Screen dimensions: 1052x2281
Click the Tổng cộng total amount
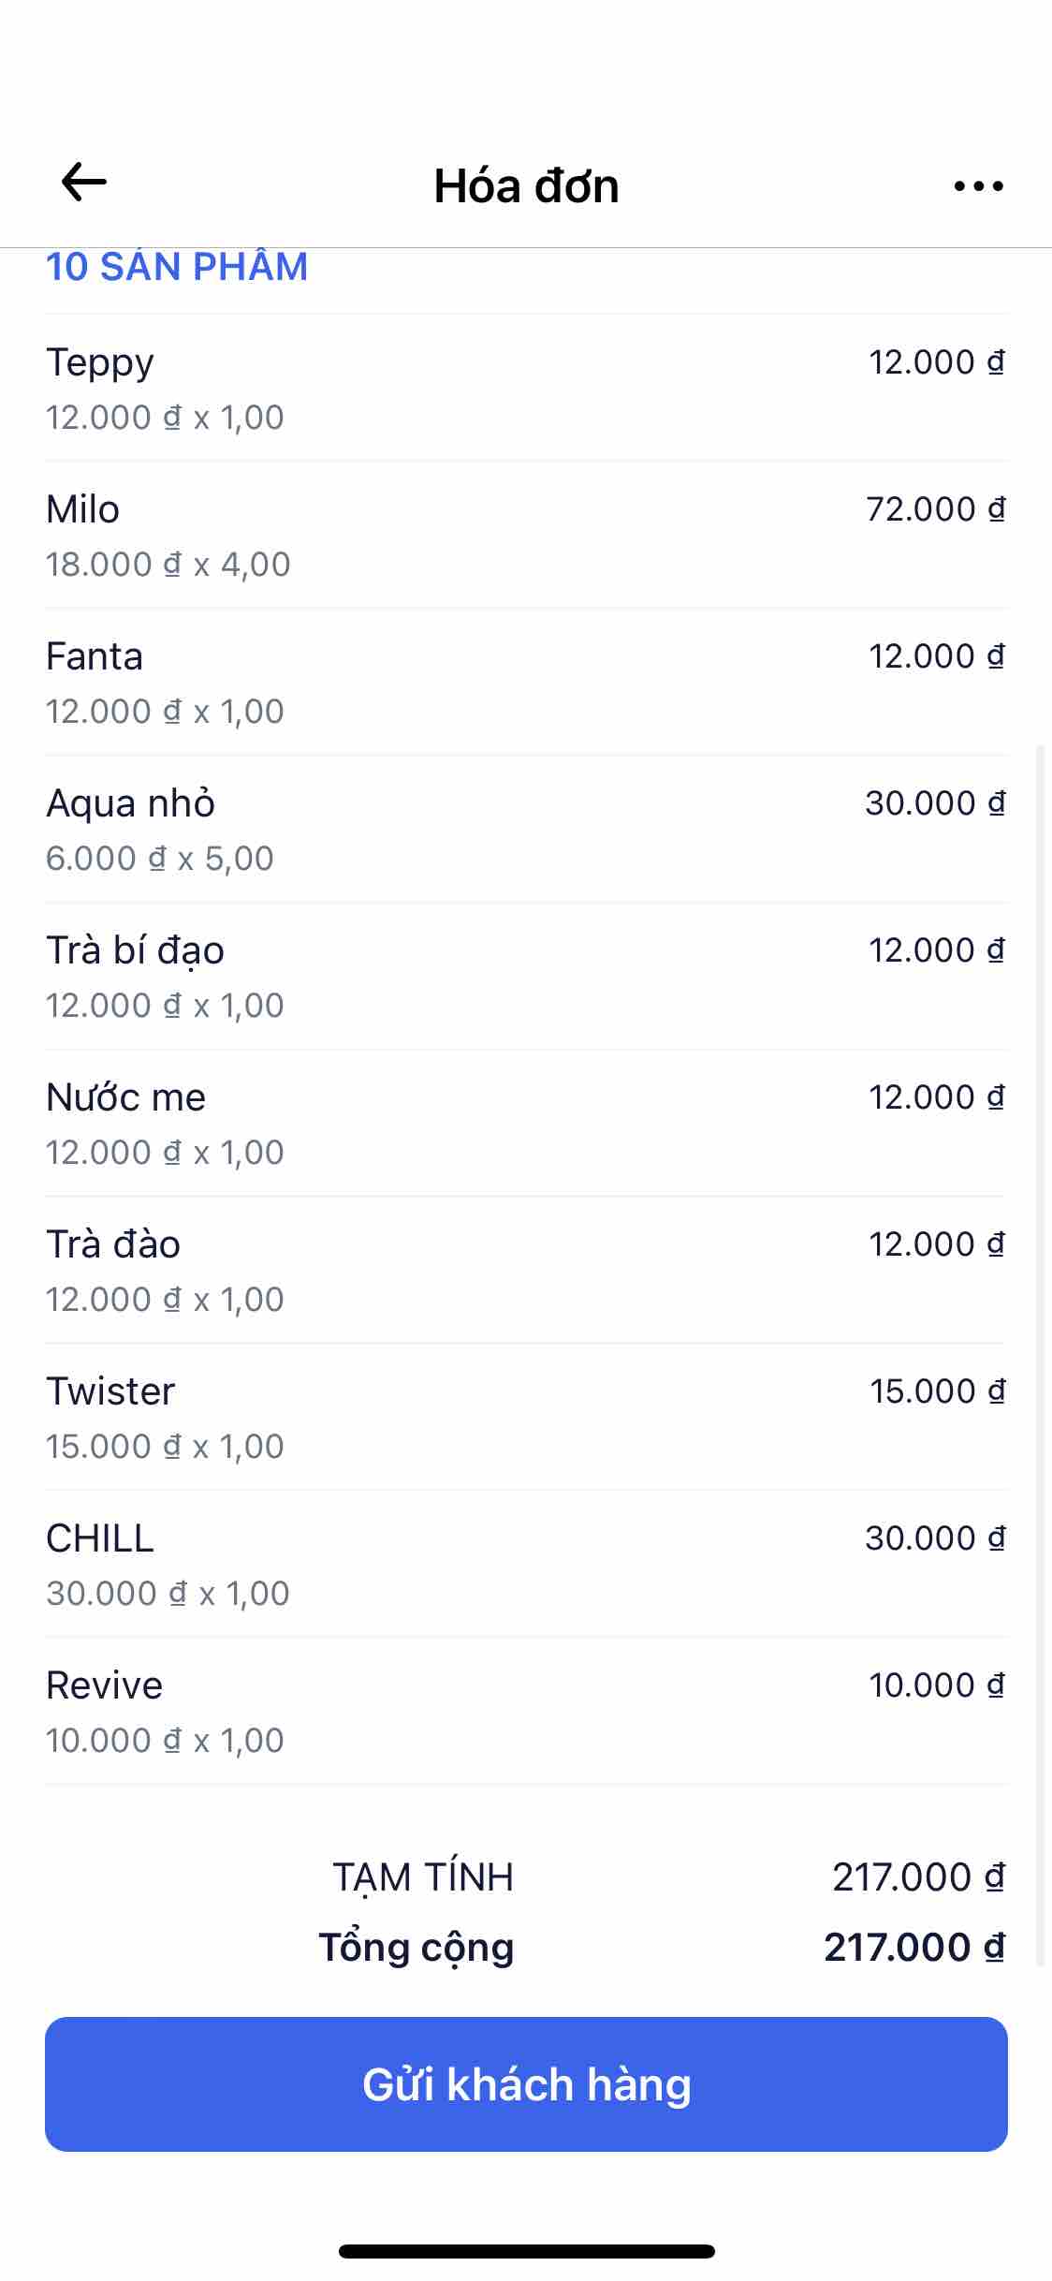pyautogui.click(x=913, y=1948)
